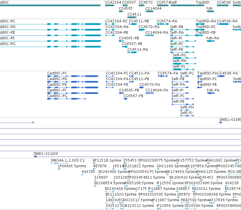Viewport: 241px width, 210px height.
Task: Click the Cad86C-PG CDS feature glyph
Action: [67, 99]
